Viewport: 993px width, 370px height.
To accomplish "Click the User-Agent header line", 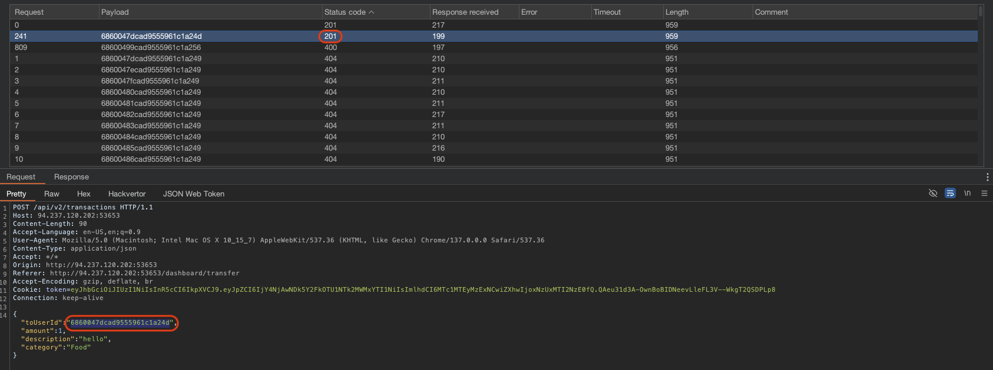I will click(279, 240).
